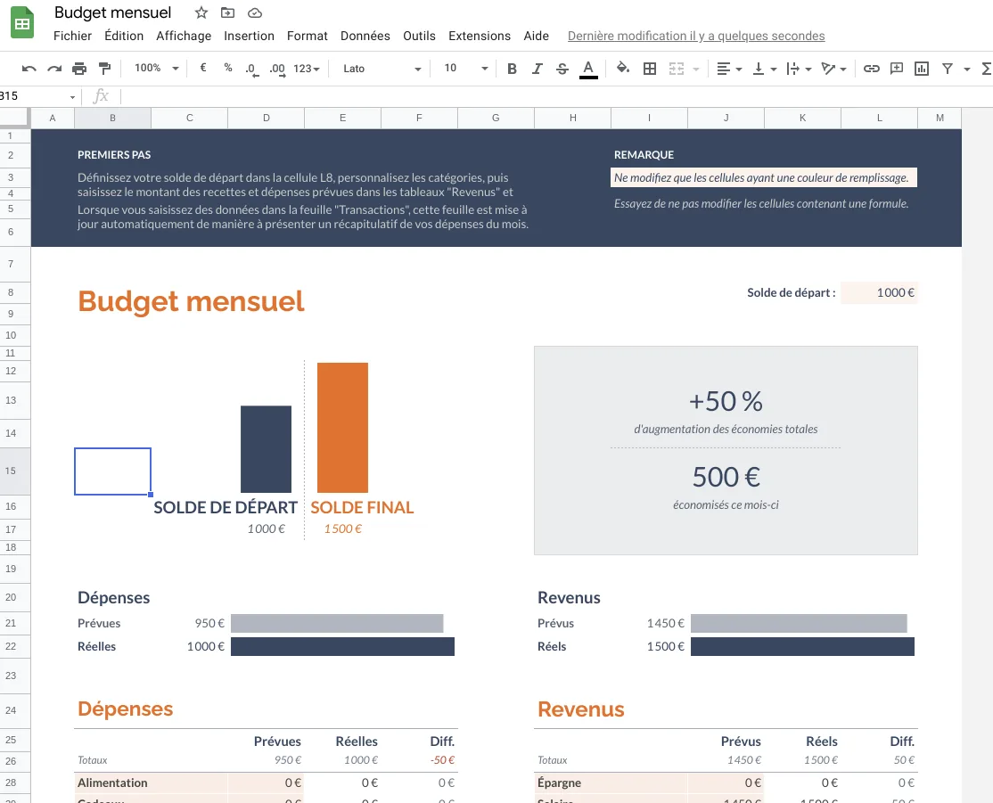Open text wrapping dropdown
Screen dimensions: 993x803
(x=799, y=69)
